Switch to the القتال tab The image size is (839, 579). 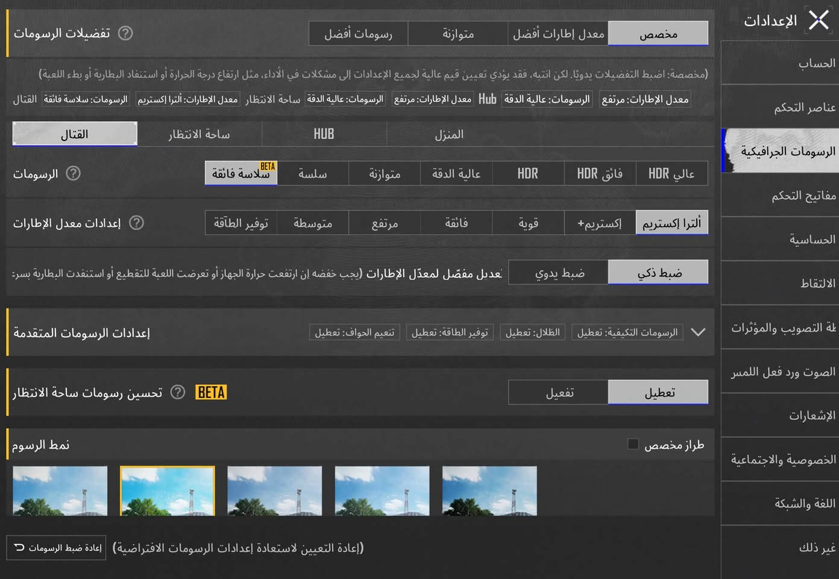pyautogui.click(x=75, y=134)
